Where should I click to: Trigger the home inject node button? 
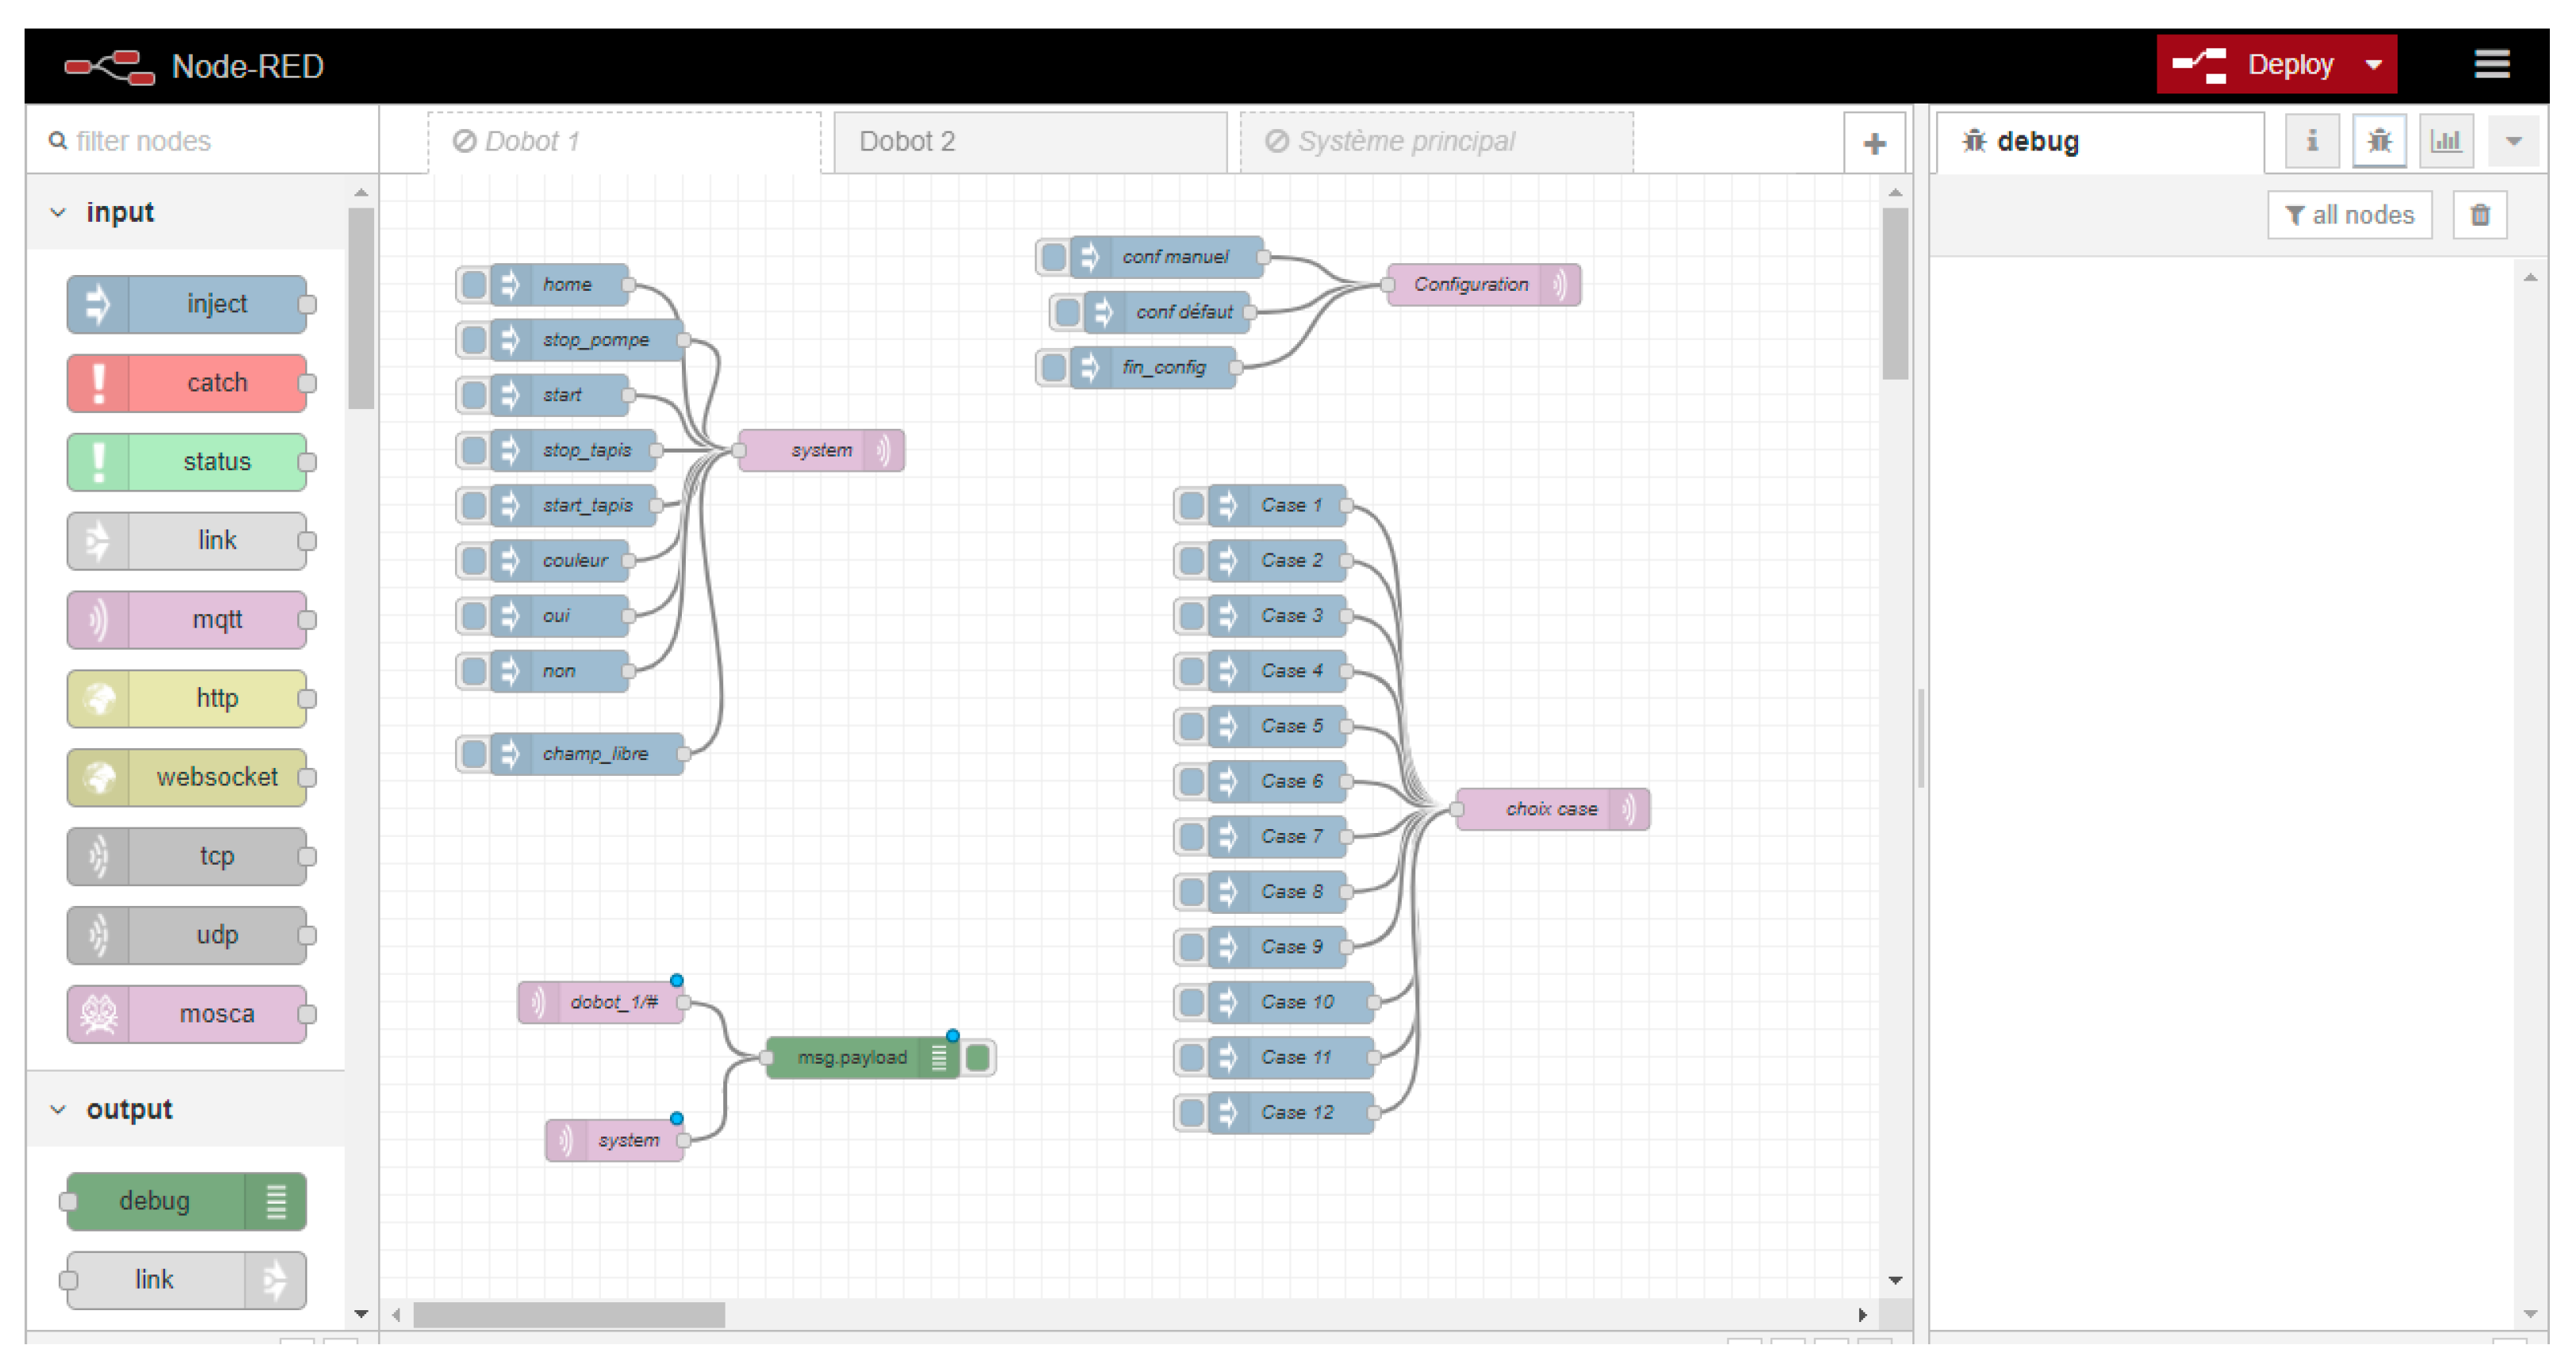[473, 285]
